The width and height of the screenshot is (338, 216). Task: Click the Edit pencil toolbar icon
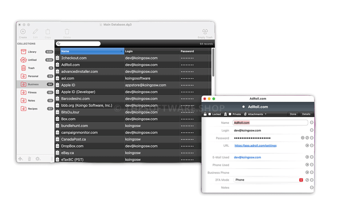point(35,32)
